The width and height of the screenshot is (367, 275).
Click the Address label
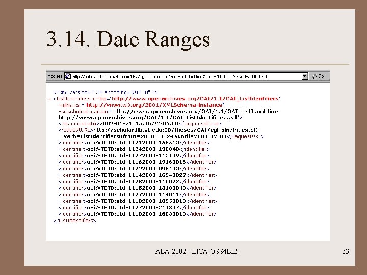(x=55, y=76)
